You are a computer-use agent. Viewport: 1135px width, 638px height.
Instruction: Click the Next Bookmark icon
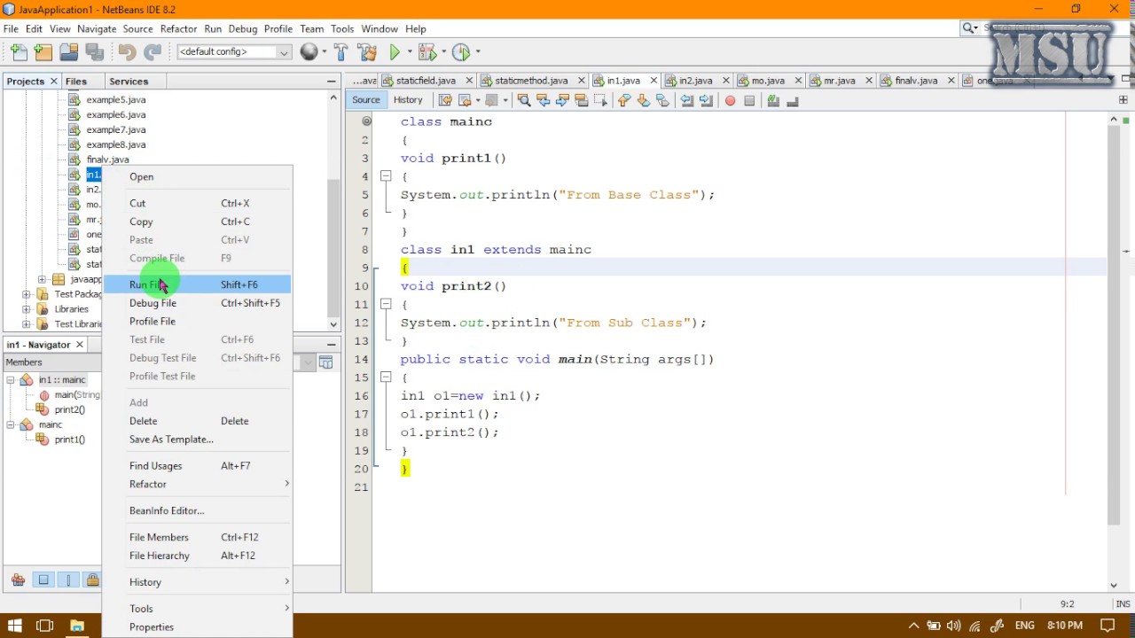coord(643,100)
